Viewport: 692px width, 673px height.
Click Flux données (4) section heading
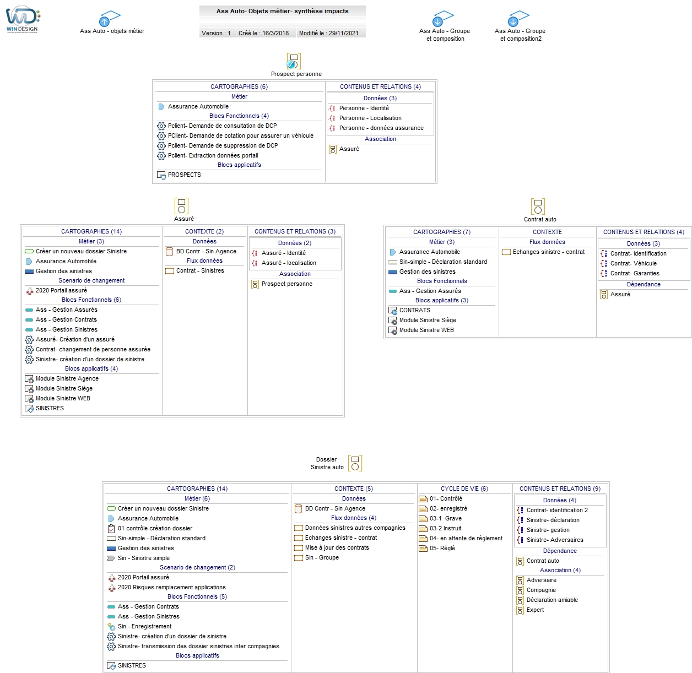354,518
